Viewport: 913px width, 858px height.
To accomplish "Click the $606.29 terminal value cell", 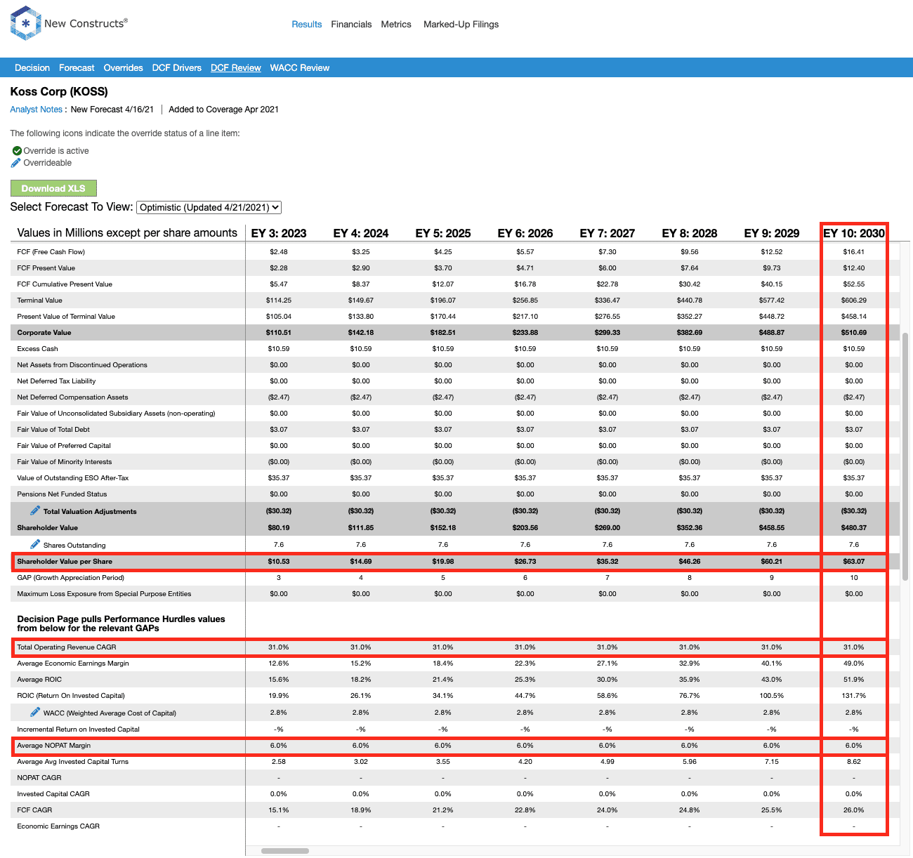I will click(x=854, y=301).
